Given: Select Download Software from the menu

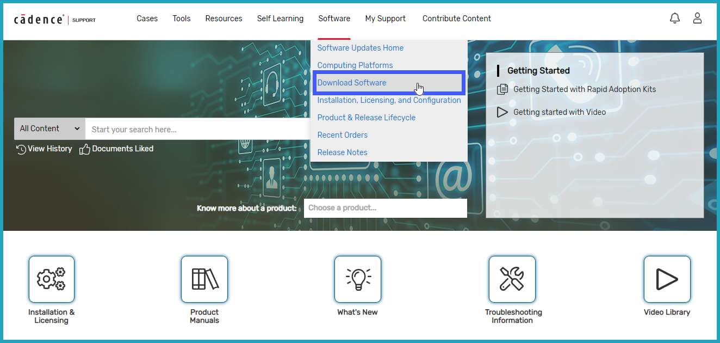Looking at the screenshot, I should (352, 83).
